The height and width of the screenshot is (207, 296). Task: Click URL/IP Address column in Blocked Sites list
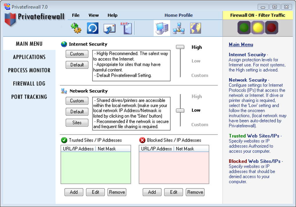[156, 149]
